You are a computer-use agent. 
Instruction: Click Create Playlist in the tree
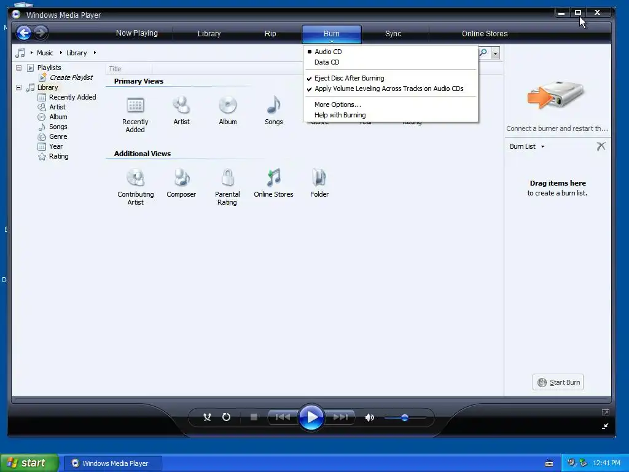tap(71, 77)
